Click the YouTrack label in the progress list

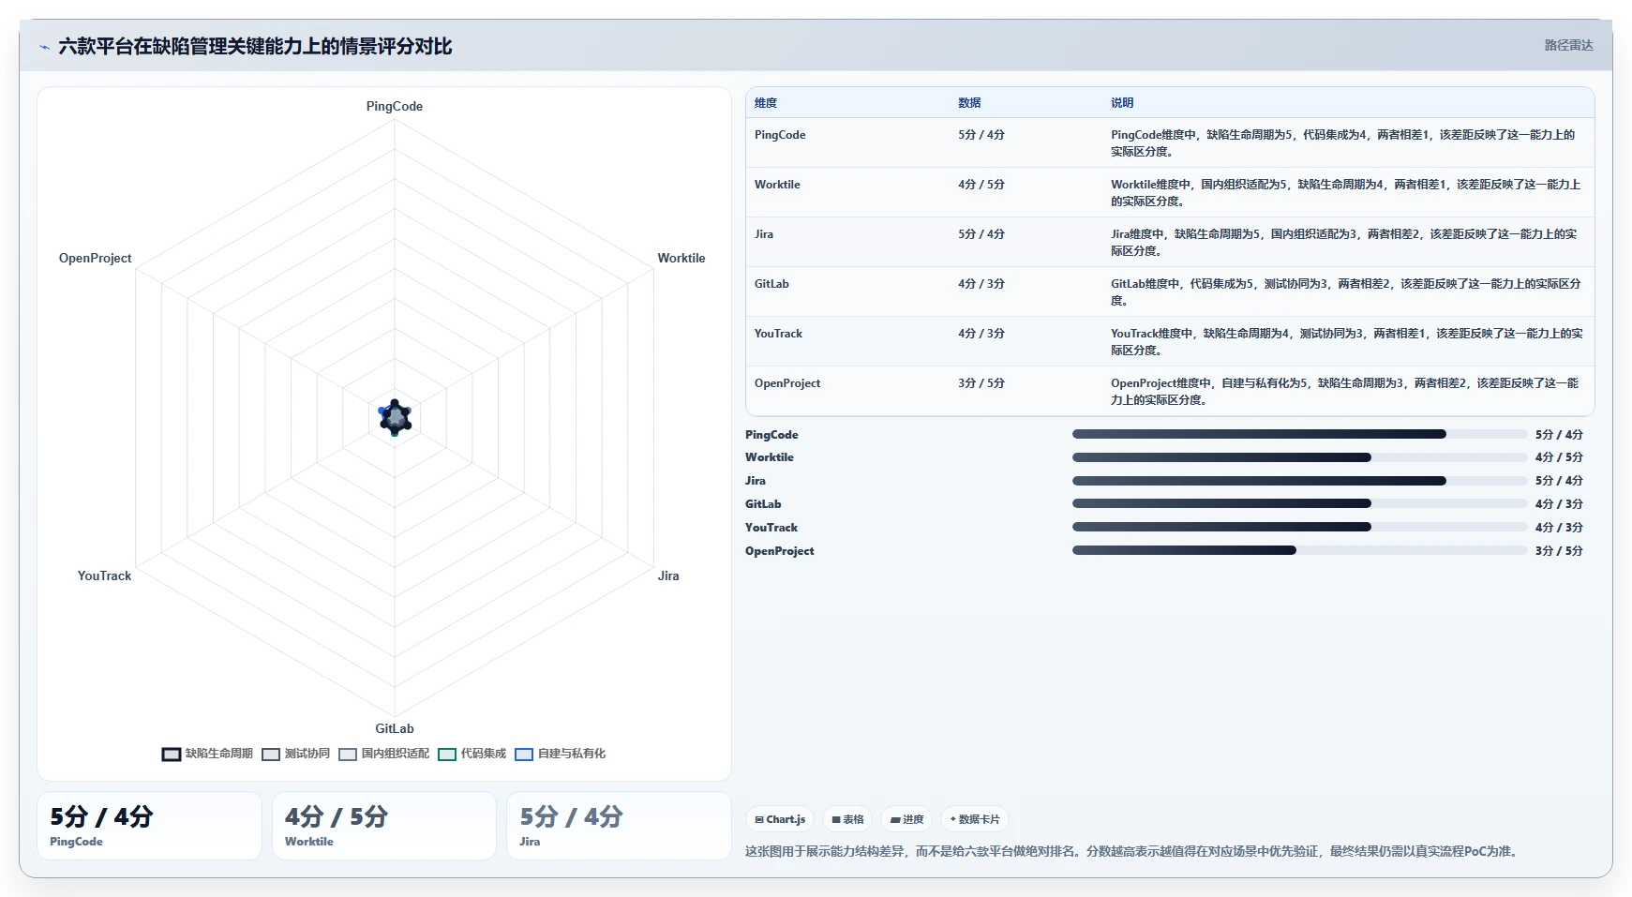pyautogui.click(x=771, y=528)
